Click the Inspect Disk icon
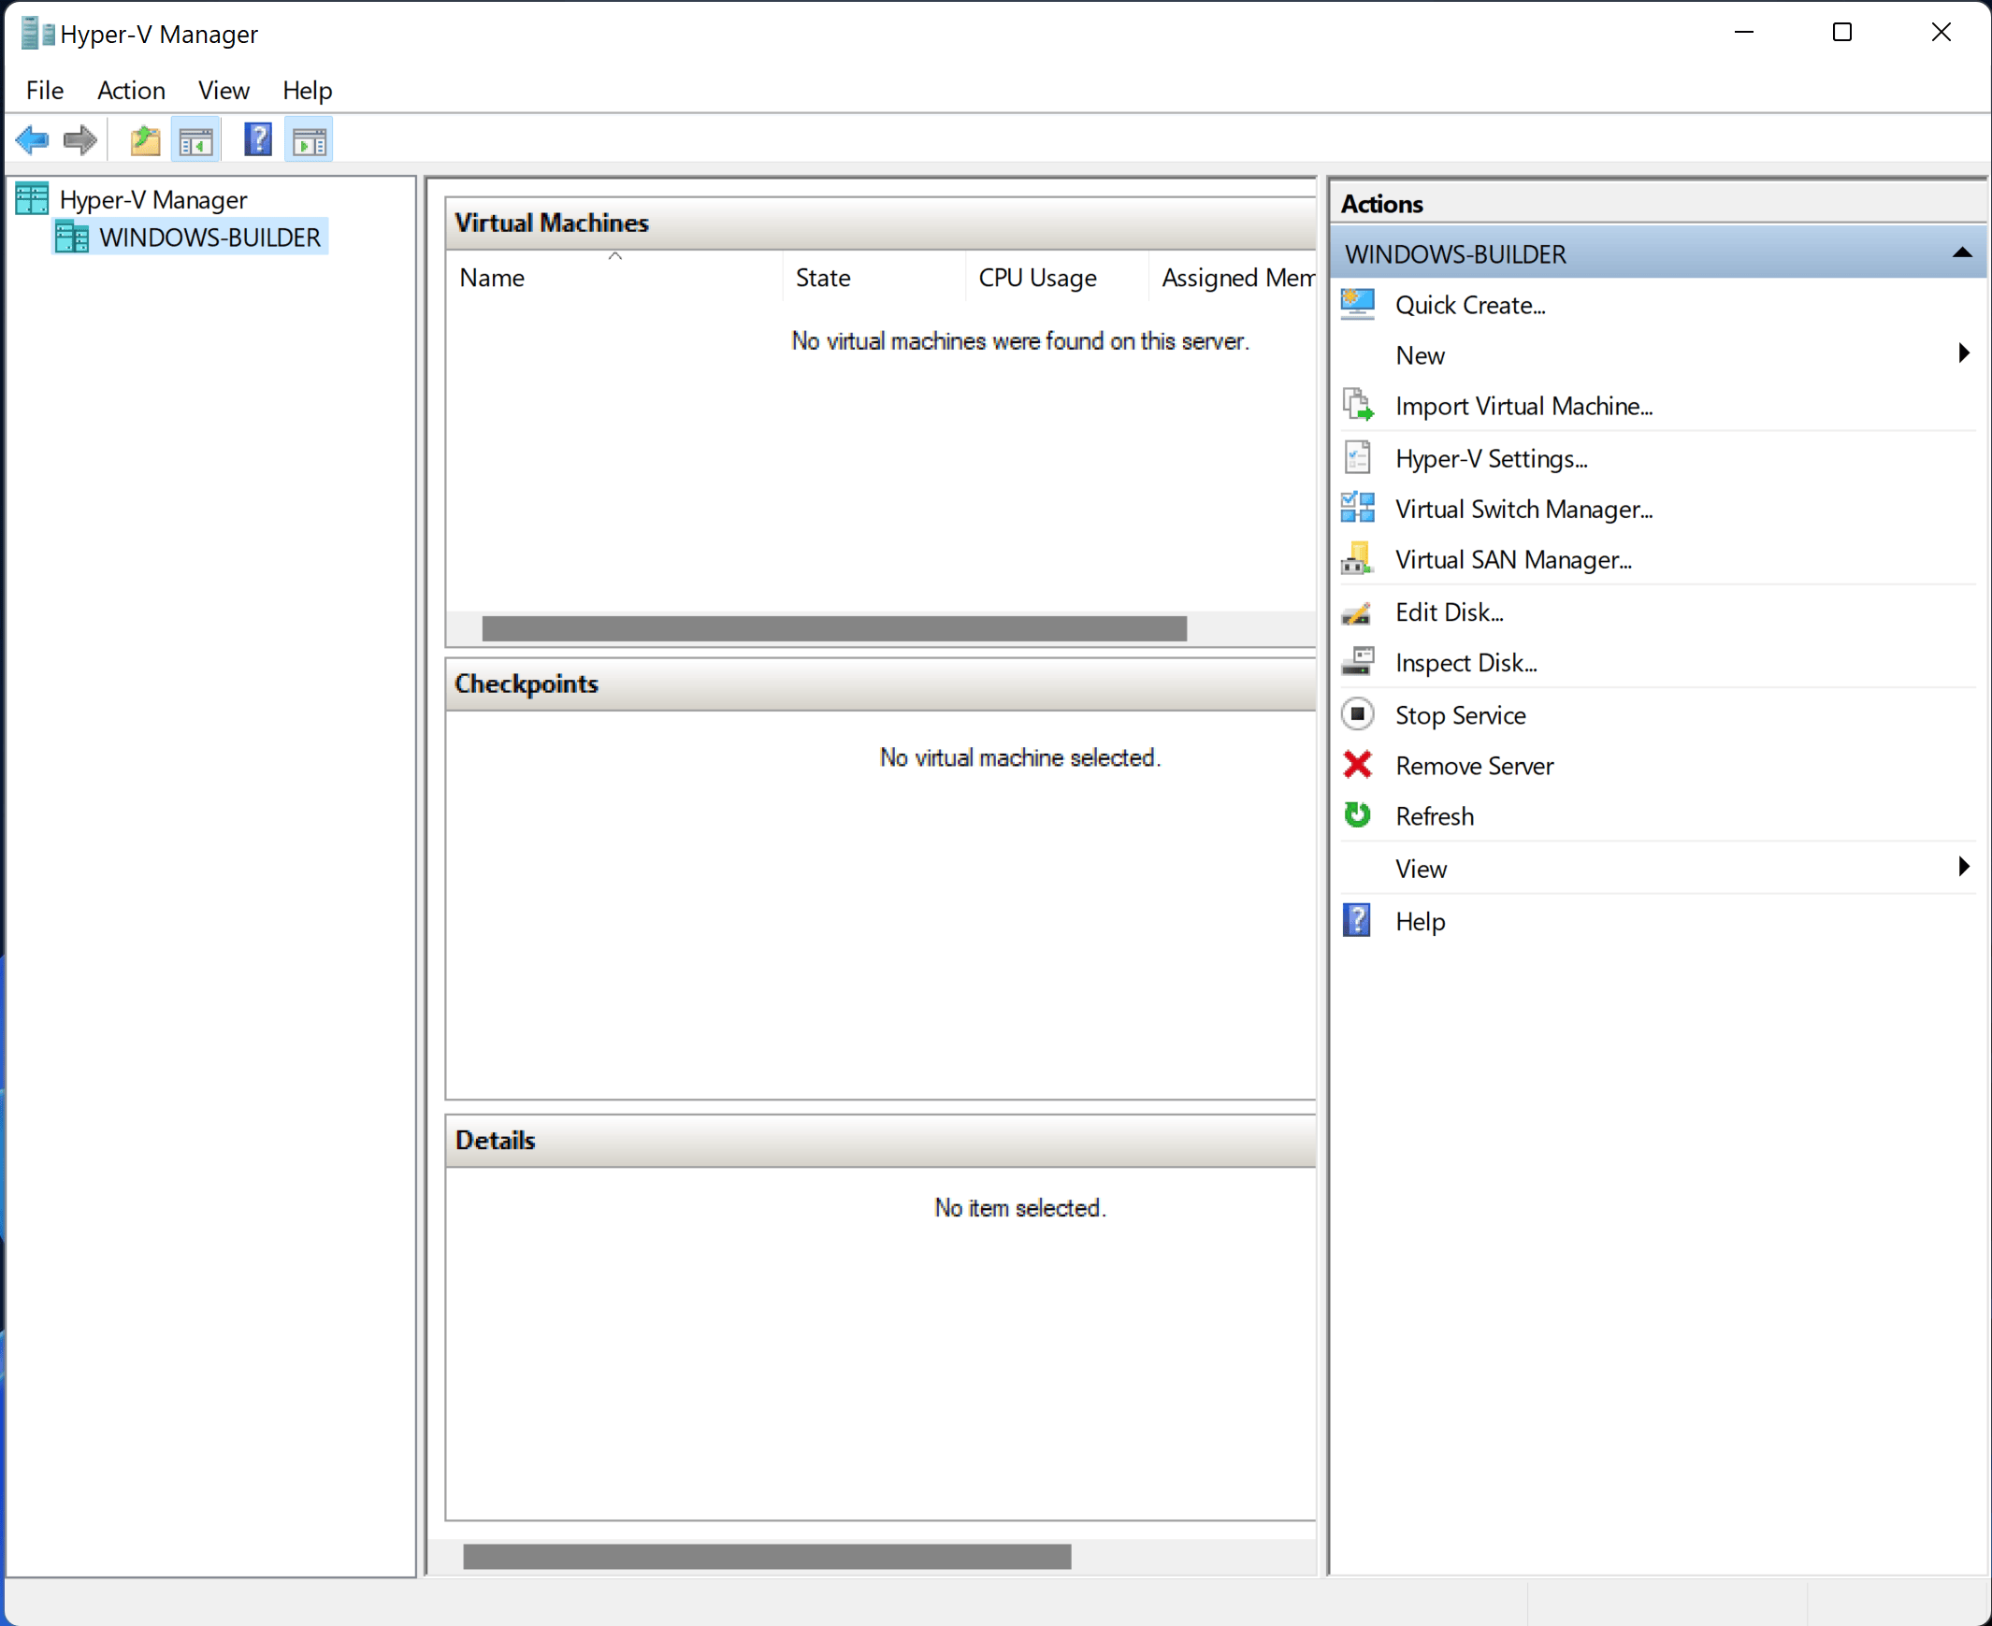 tap(1358, 661)
